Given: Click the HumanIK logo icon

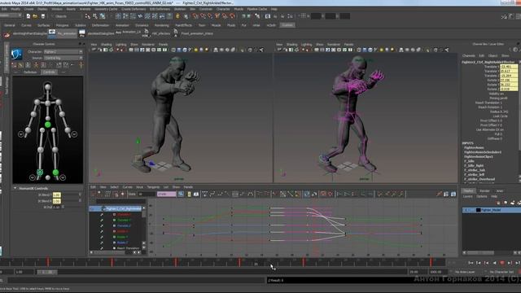Looking at the screenshot, I should coord(16,54).
